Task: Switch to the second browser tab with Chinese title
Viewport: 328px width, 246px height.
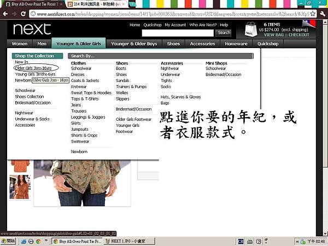Action: click(x=97, y=4)
